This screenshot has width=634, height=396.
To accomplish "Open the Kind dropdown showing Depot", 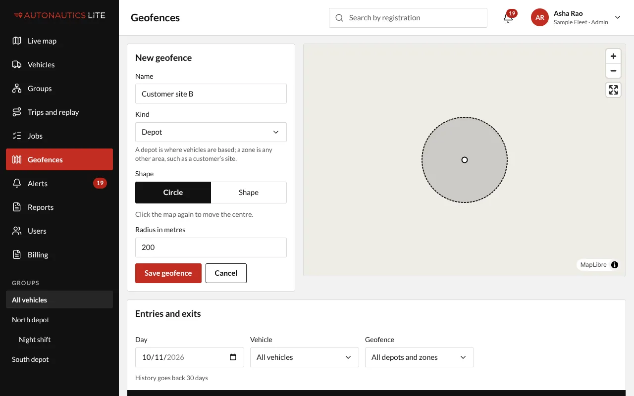I will [x=211, y=132].
